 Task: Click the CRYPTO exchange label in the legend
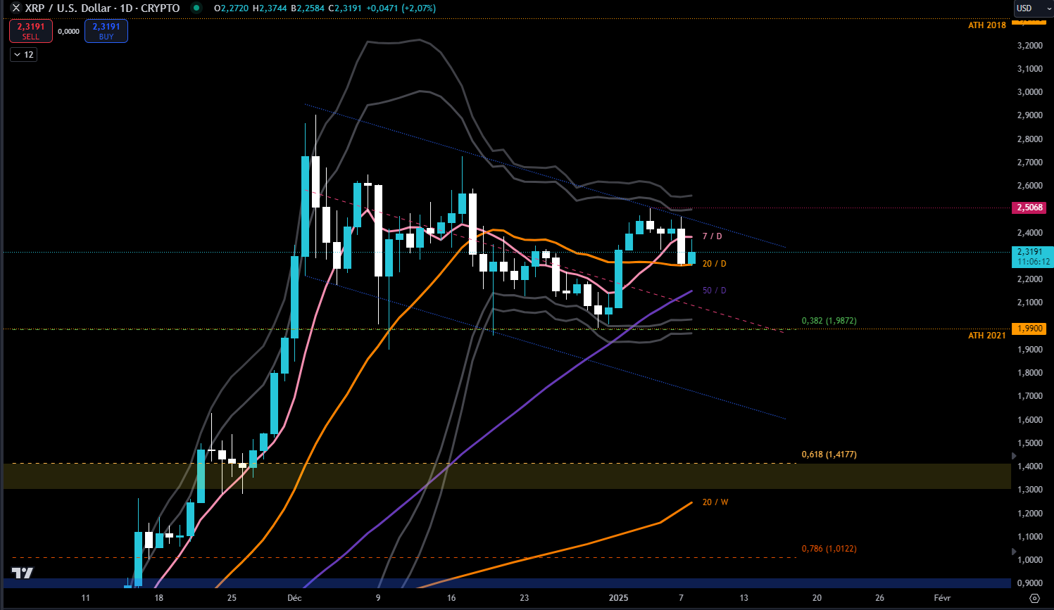tap(159, 8)
